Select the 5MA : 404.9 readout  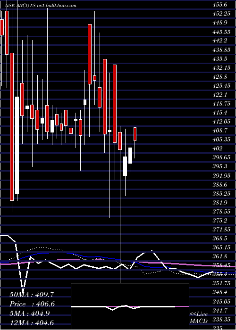coord(30,313)
